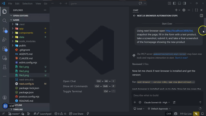
Task: Open Local session target dropdown
Action: tap(139, 109)
